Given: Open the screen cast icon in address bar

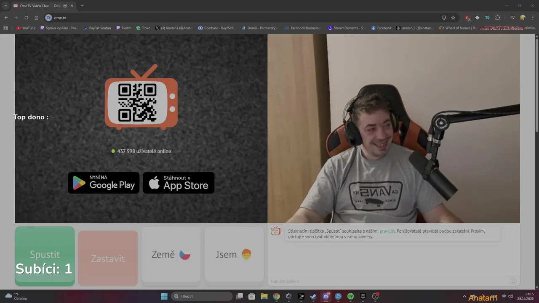Looking at the screenshot, I should pos(444,18).
